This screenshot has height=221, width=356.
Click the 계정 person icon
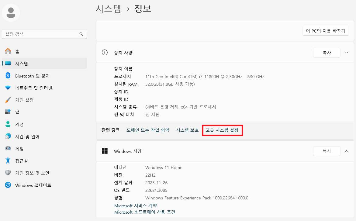click(x=8, y=124)
